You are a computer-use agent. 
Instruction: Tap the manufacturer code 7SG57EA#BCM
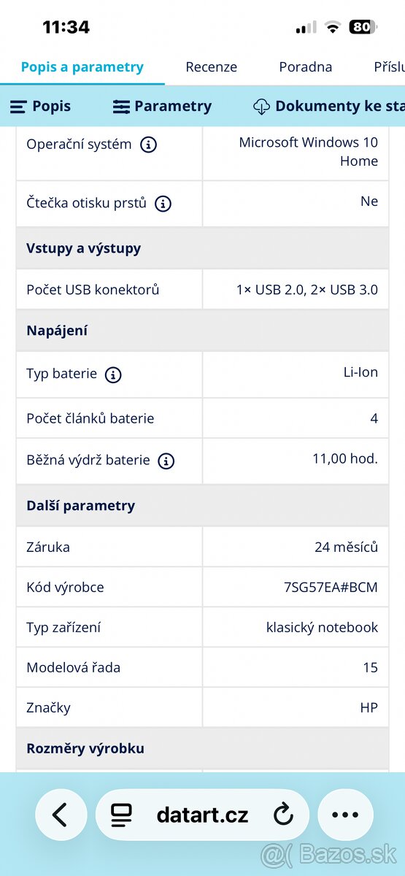click(x=331, y=587)
